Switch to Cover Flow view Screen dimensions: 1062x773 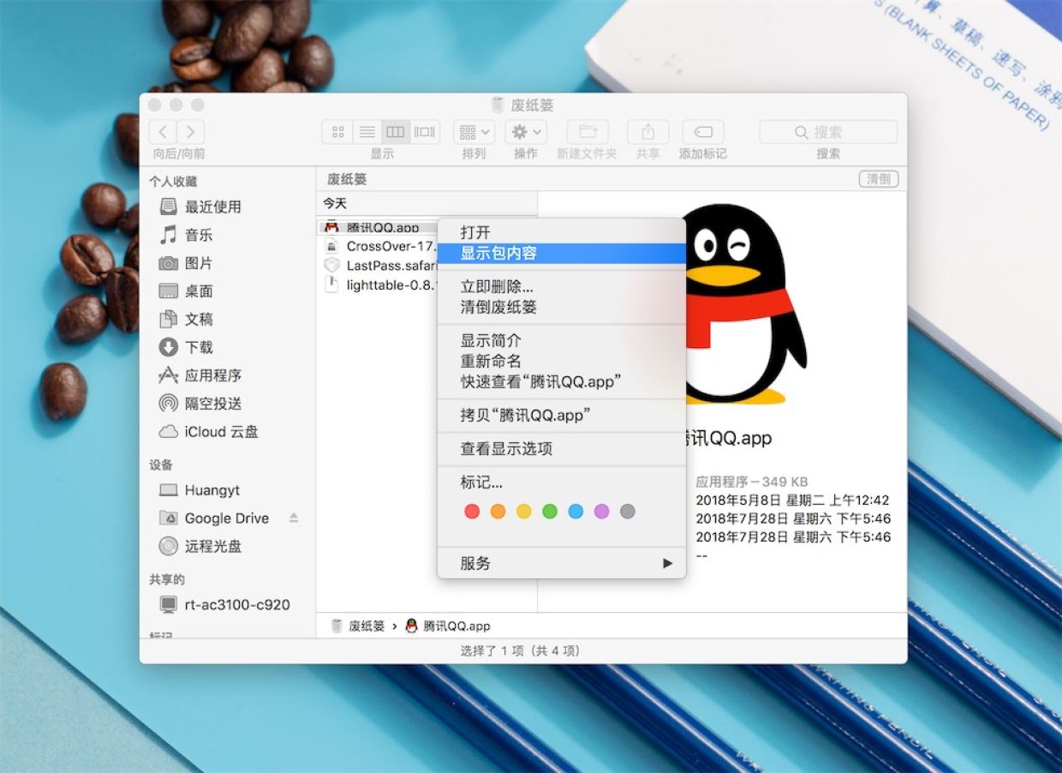pyautogui.click(x=425, y=132)
